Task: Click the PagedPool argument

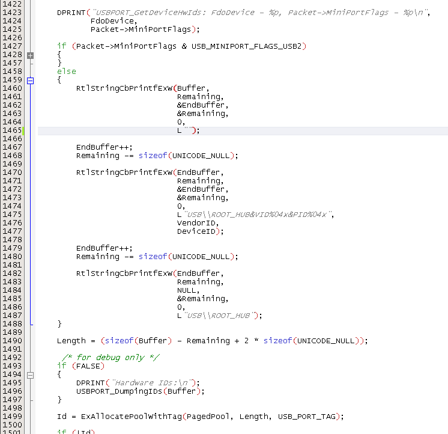Action: click(208, 417)
